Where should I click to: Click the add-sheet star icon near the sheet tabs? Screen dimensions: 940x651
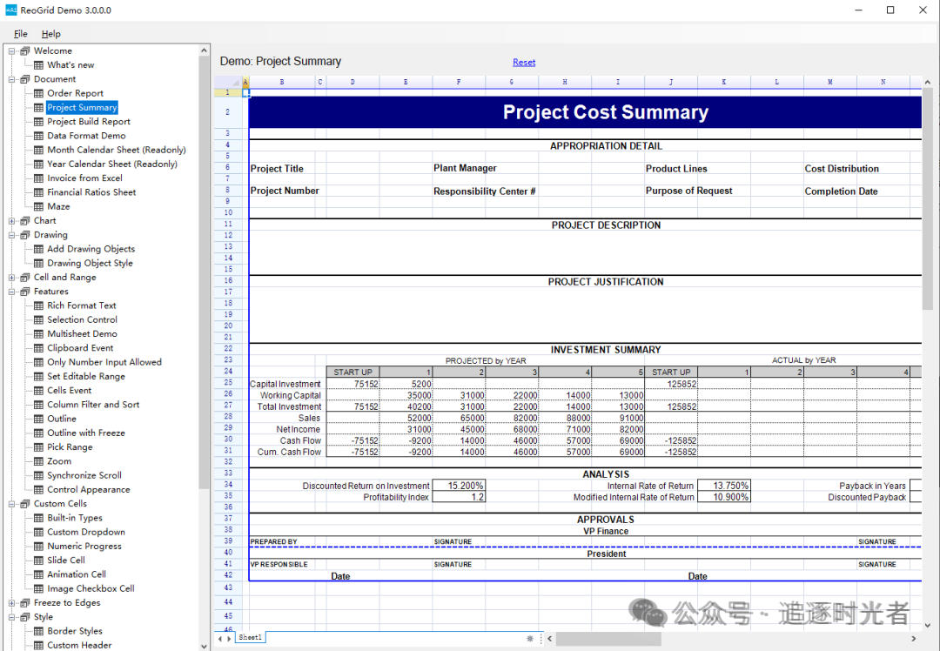[529, 638]
